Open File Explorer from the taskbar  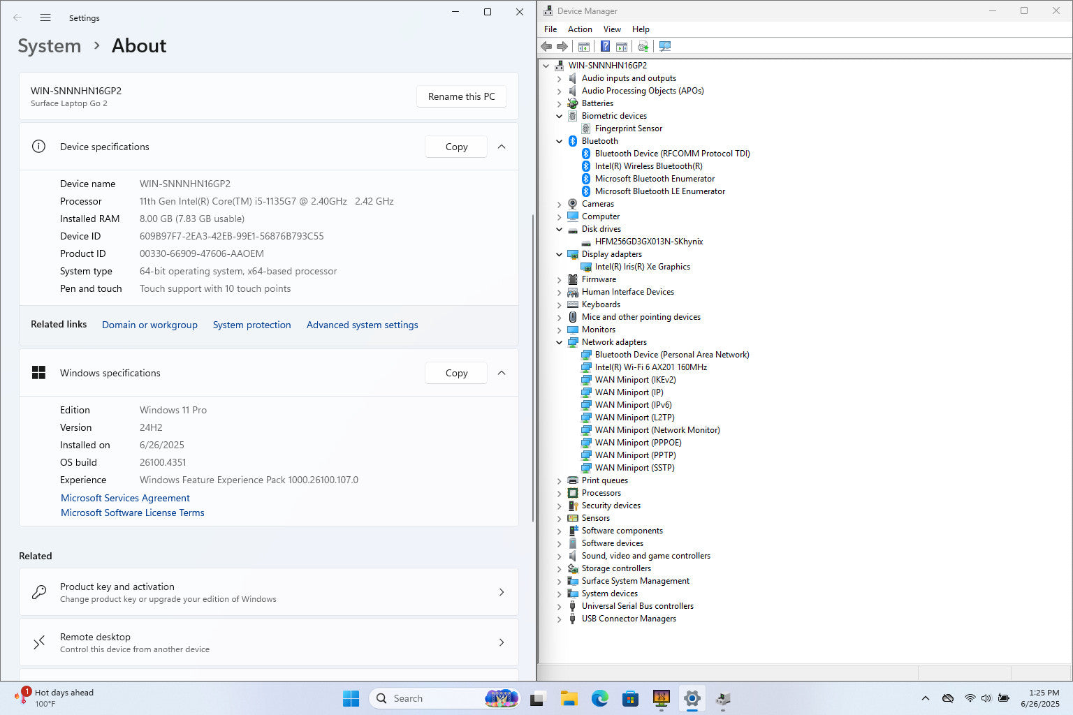pyautogui.click(x=569, y=698)
